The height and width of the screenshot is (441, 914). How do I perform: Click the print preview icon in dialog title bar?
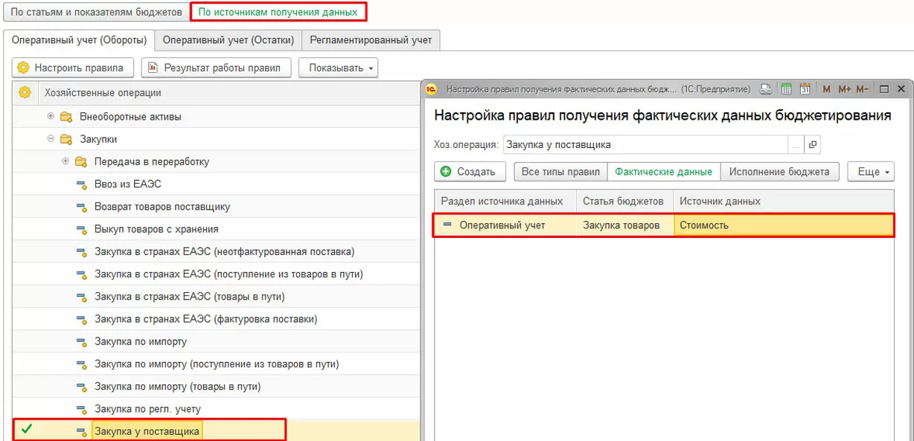tap(766, 89)
